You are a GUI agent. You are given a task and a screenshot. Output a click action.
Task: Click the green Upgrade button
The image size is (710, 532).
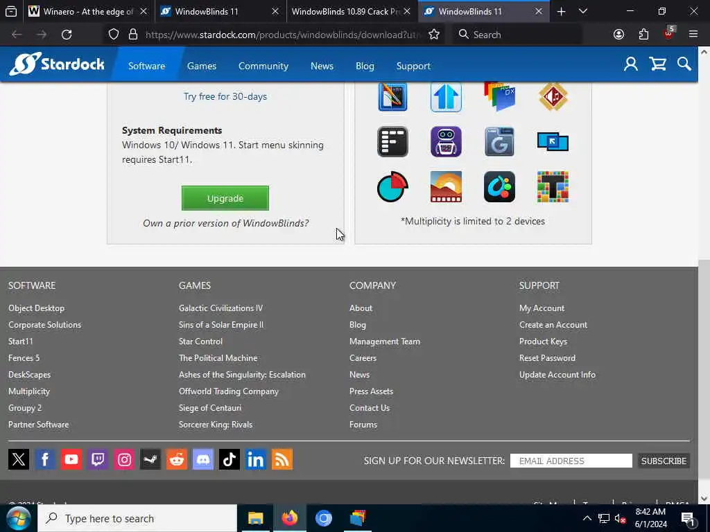click(225, 198)
